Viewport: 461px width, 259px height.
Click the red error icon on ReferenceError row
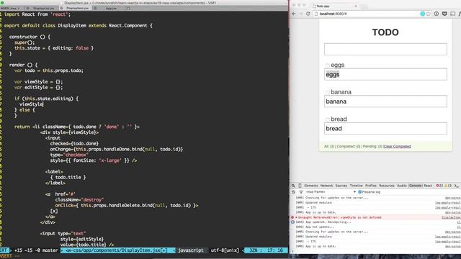point(292,217)
